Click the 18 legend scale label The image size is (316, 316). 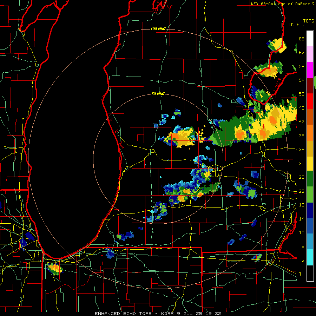click(302, 205)
